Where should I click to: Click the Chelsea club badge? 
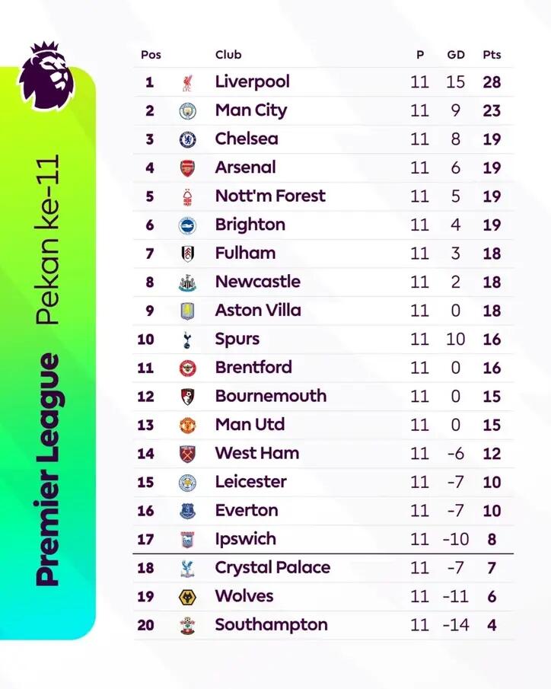(187, 139)
